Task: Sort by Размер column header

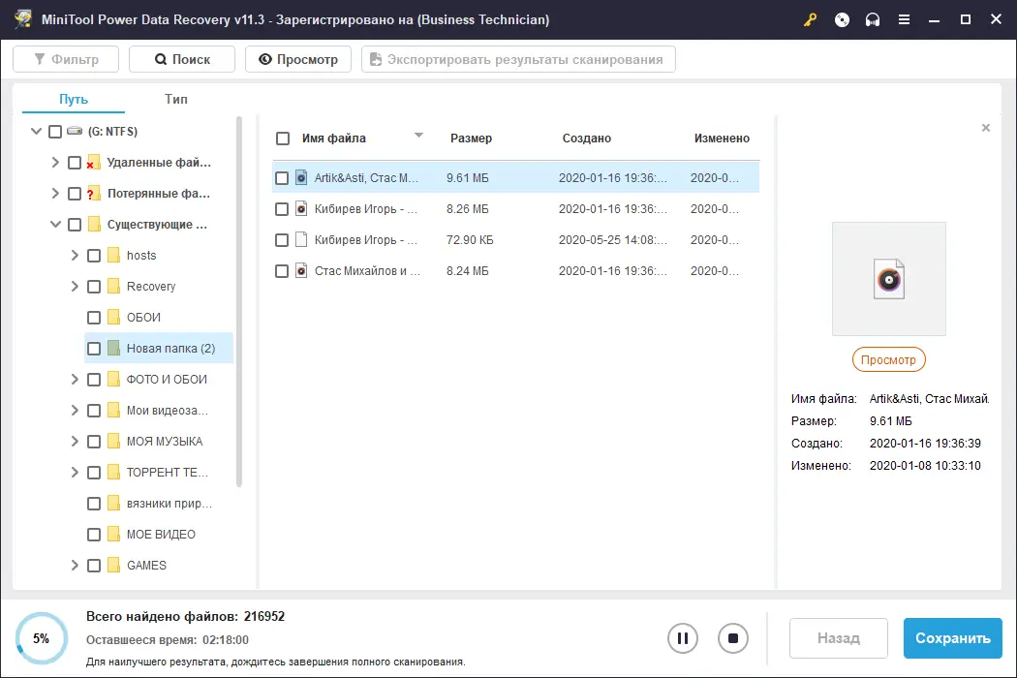Action: coord(472,139)
